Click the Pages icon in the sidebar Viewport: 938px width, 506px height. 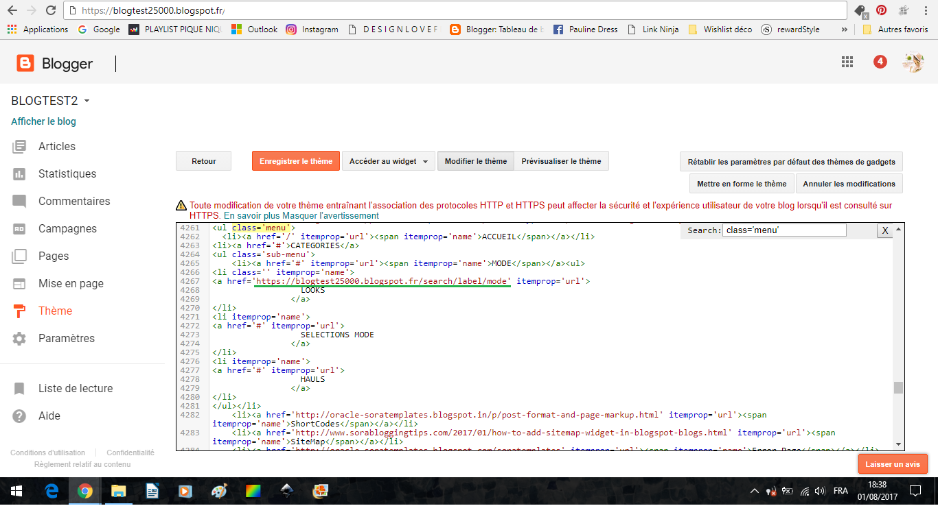(x=19, y=256)
